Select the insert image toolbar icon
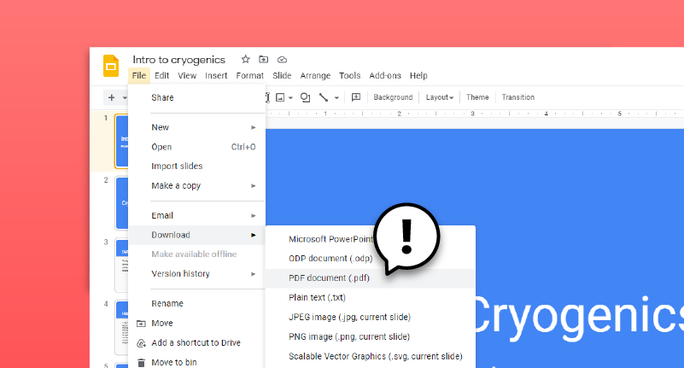The width and height of the screenshot is (684, 368). tap(279, 97)
